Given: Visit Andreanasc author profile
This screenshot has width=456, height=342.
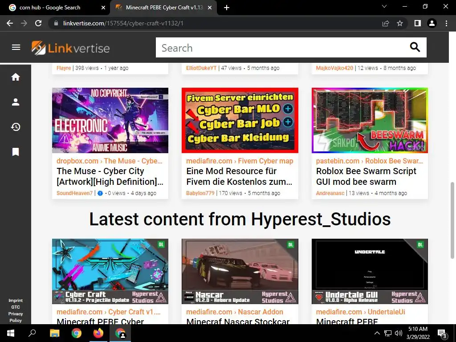Looking at the screenshot, I should (330, 193).
